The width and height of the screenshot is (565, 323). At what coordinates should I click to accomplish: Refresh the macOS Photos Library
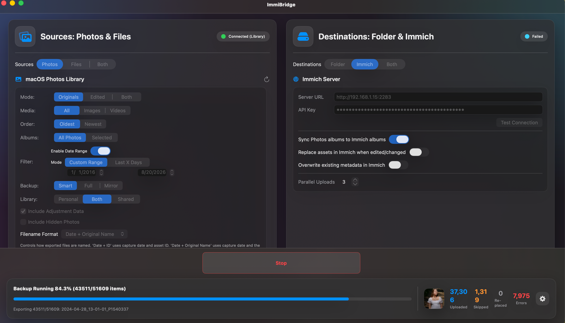266,79
